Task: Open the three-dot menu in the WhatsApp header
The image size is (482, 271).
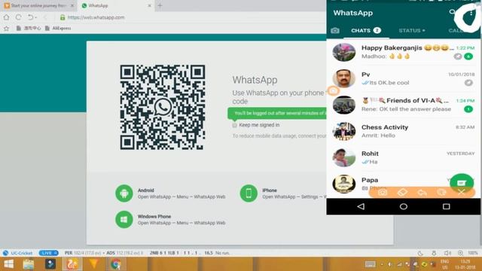Action: click(x=471, y=14)
